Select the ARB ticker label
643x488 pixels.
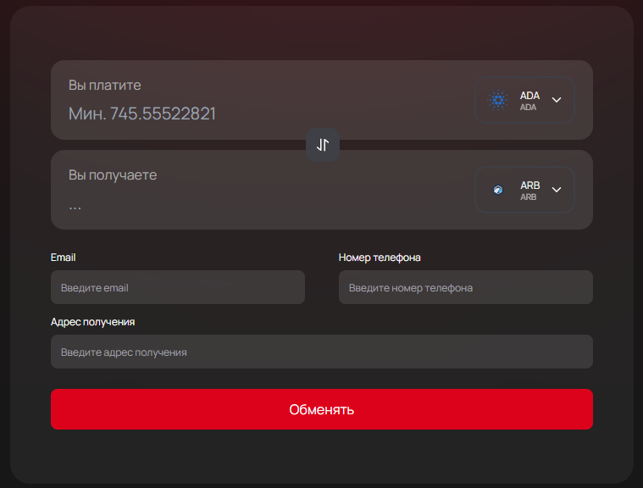529,186
